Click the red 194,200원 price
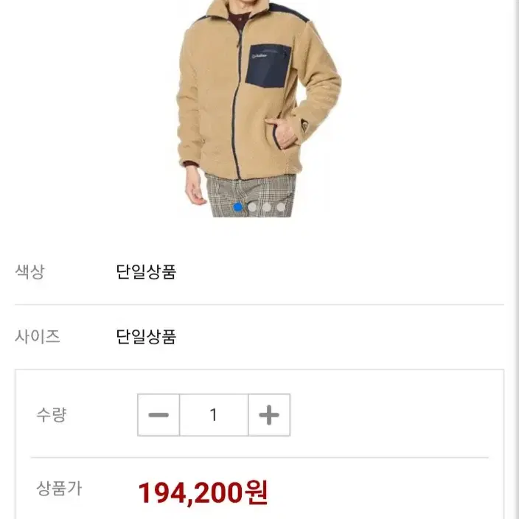519x519 pixels. pyautogui.click(x=203, y=493)
